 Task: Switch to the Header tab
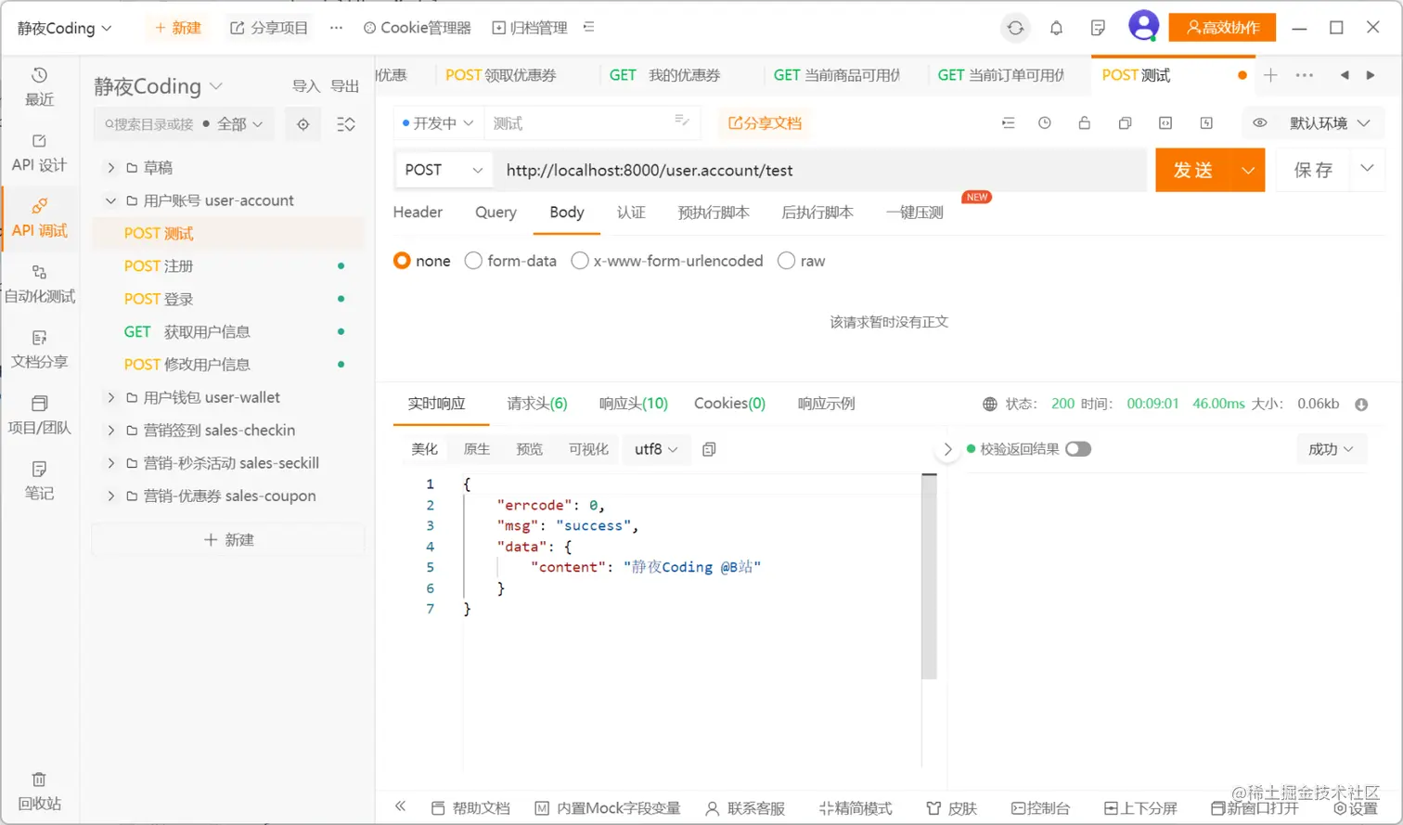418,213
